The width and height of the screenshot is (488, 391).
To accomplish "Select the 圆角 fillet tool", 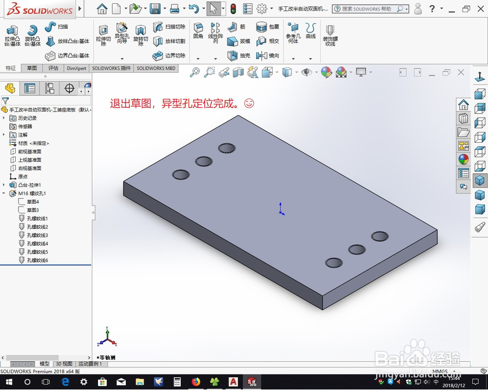I will 198,31.
